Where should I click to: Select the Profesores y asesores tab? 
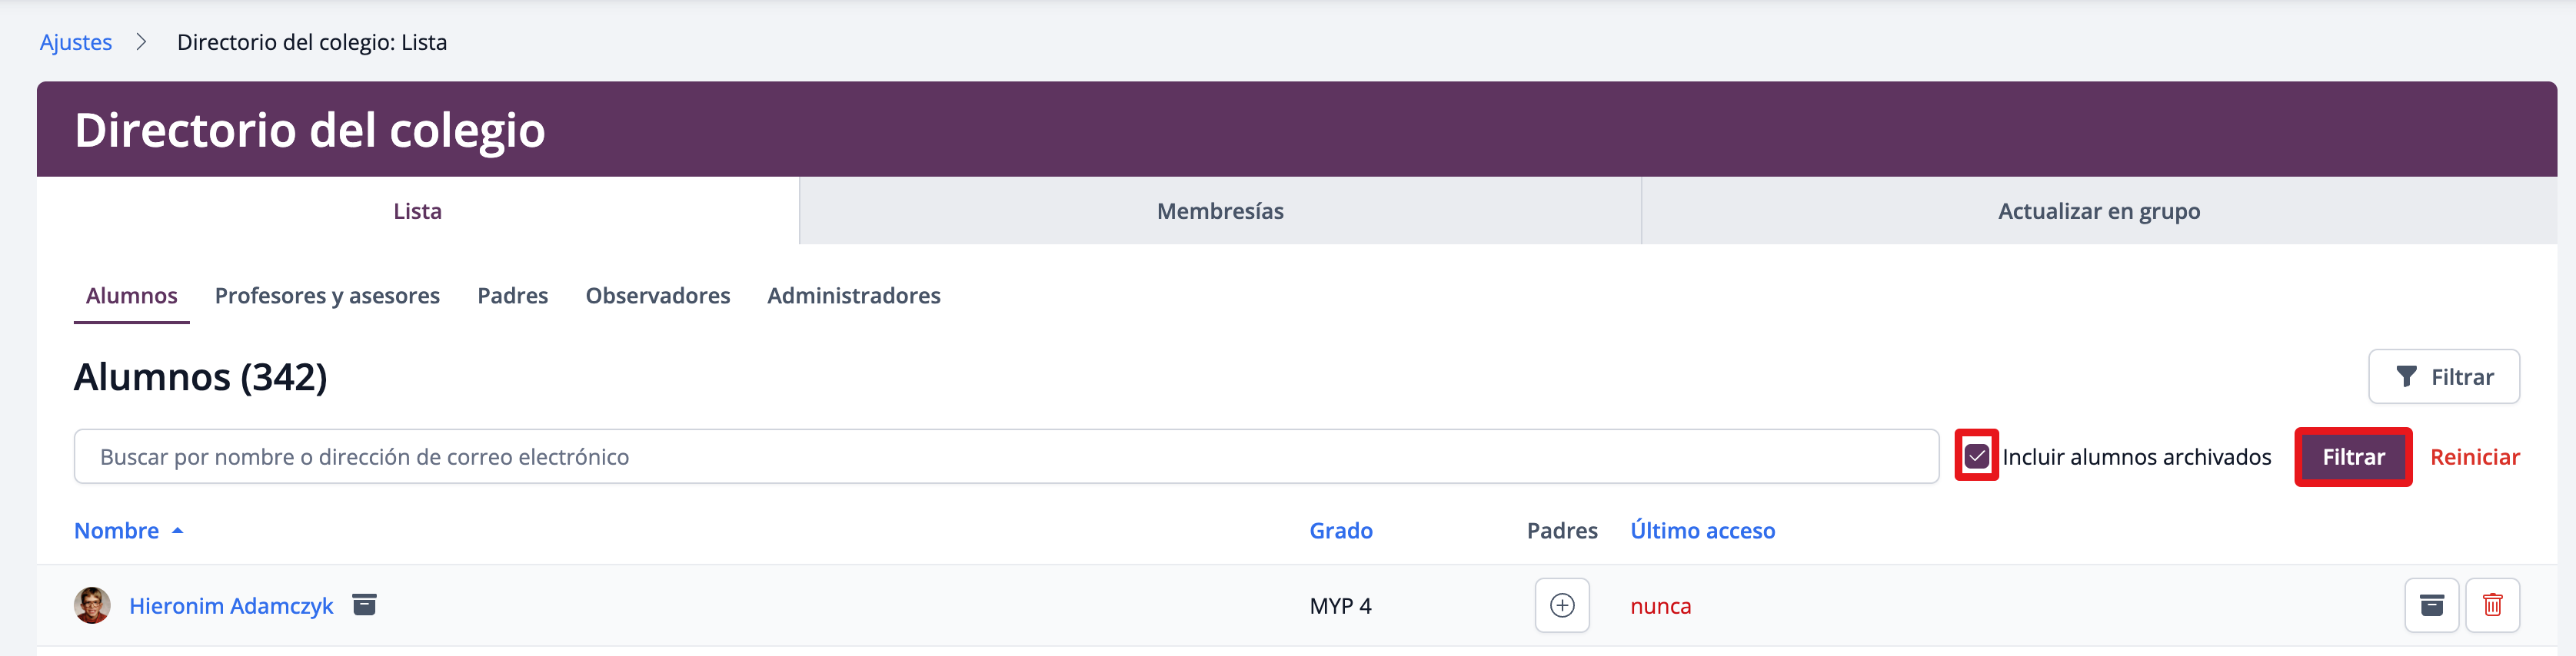[x=327, y=296]
